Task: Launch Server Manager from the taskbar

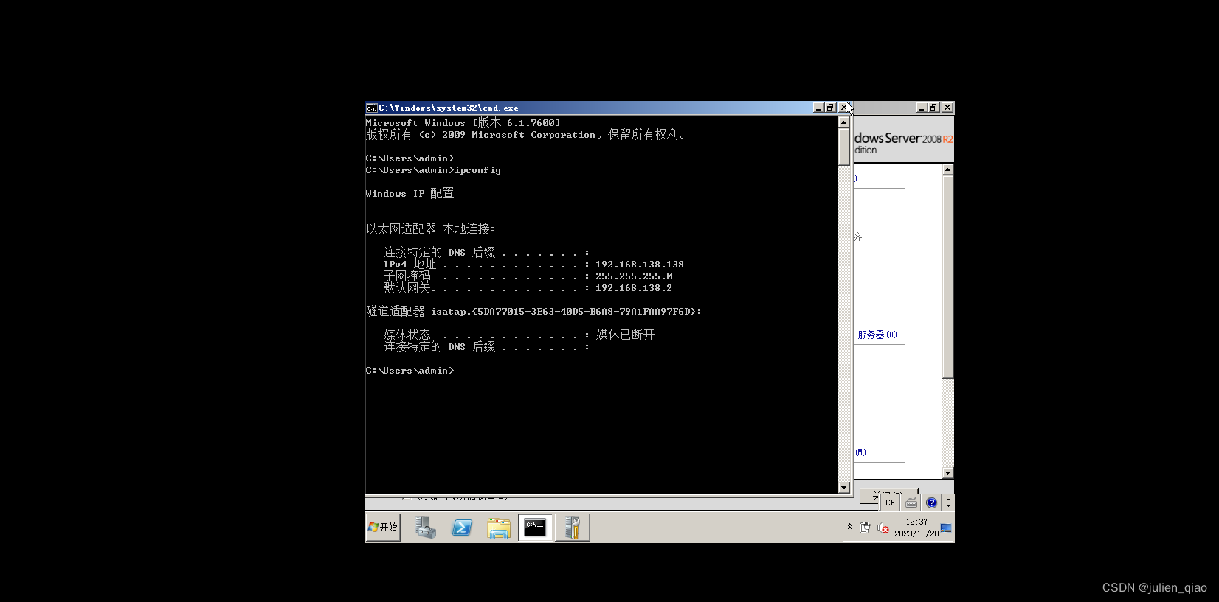Action: tap(426, 528)
